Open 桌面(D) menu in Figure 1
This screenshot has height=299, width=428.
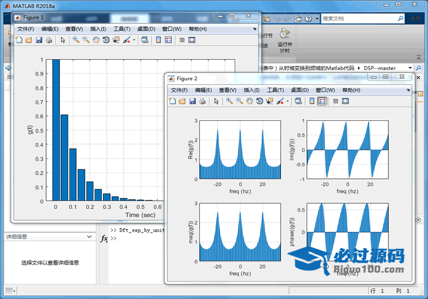[146, 29]
